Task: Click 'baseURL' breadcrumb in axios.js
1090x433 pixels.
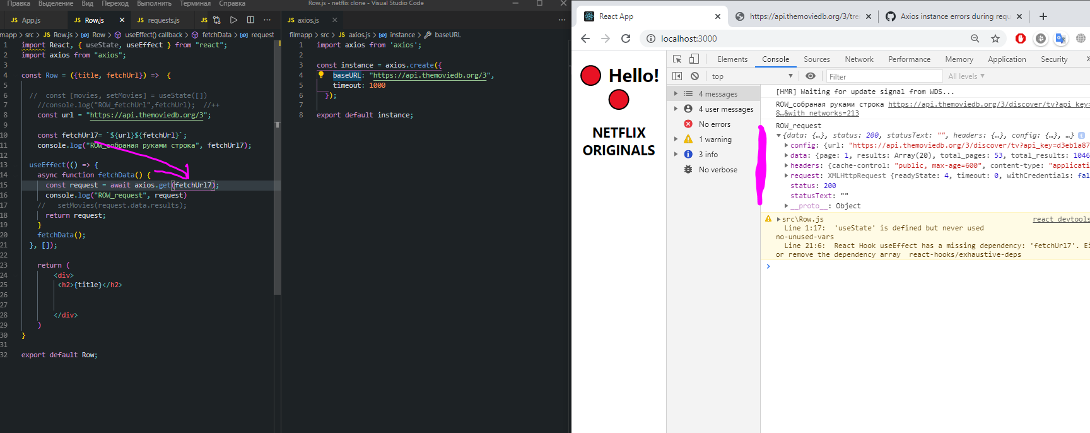Action: 448,35
